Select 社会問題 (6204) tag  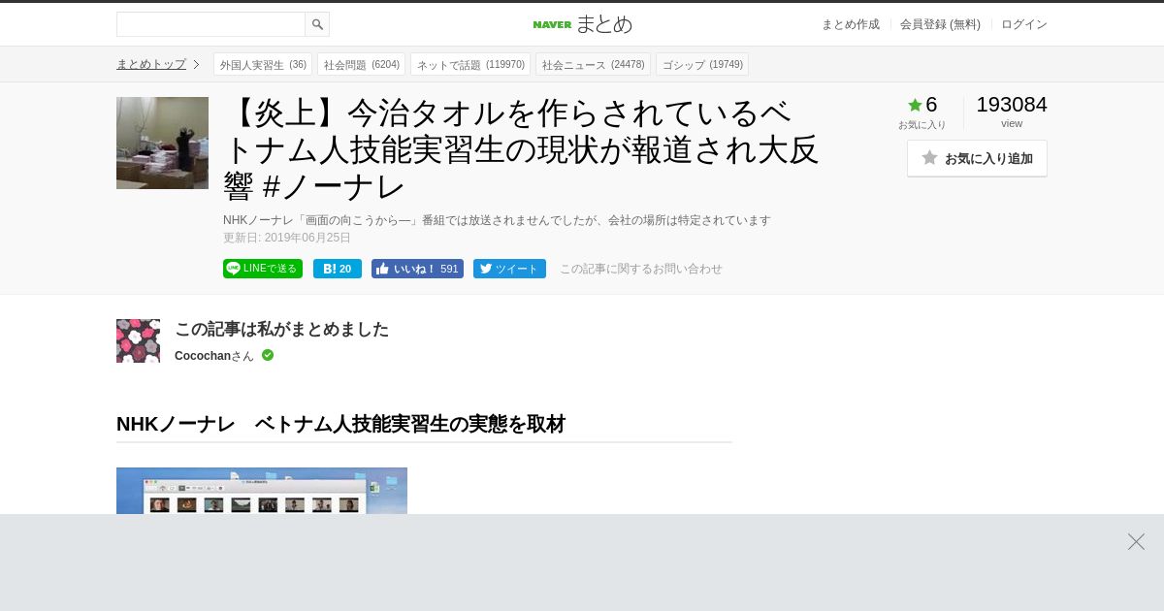(x=361, y=64)
